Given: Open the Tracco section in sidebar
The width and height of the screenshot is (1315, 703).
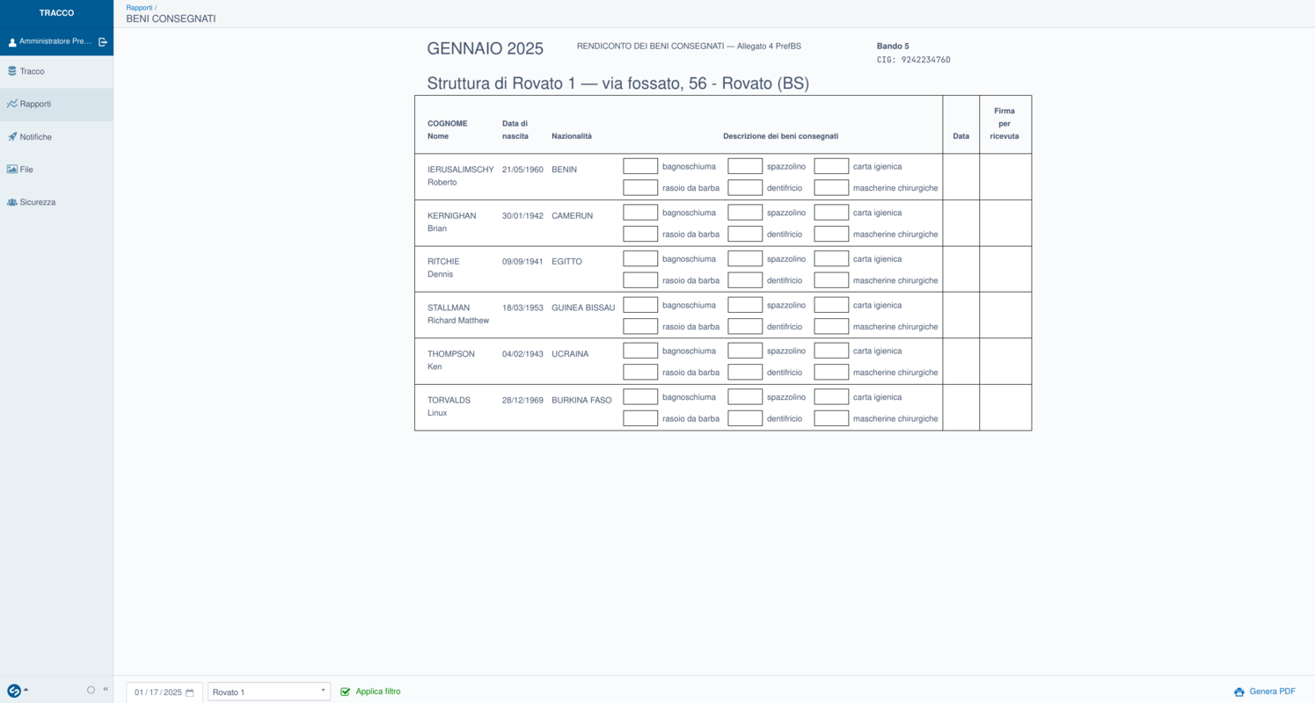Looking at the screenshot, I should click(56, 71).
